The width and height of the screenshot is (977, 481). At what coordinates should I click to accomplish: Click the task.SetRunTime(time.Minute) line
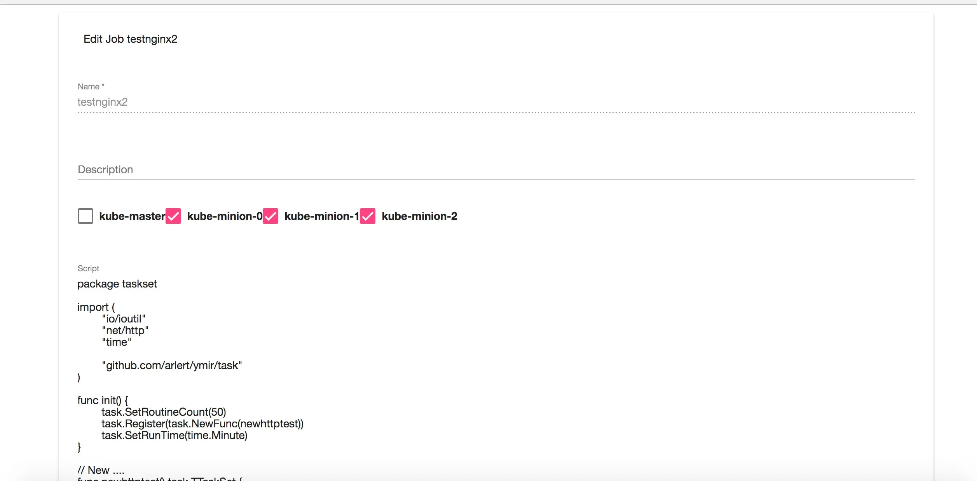[174, 436]
